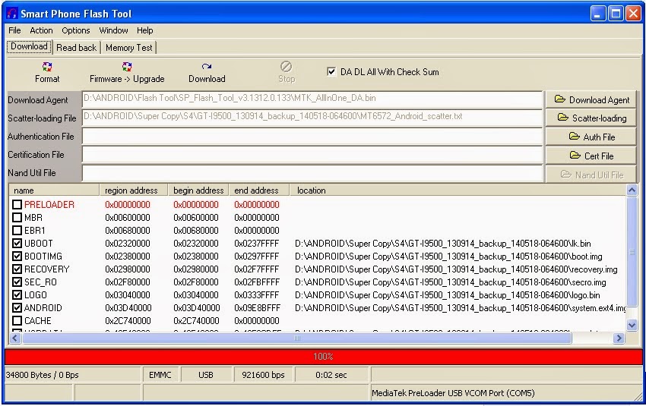Click the greyed-out Stop icon
This screenshot has width=646, height=406.
click(x=286, y=66)
